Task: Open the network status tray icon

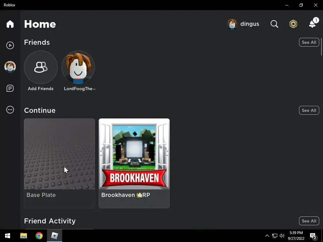Action: tap(275, 236)
